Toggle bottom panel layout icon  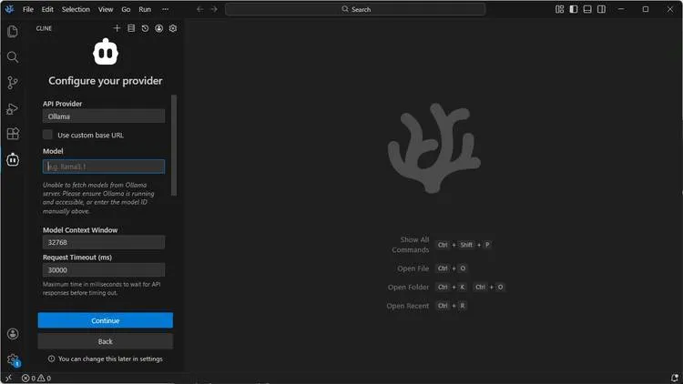coord(587,9)
